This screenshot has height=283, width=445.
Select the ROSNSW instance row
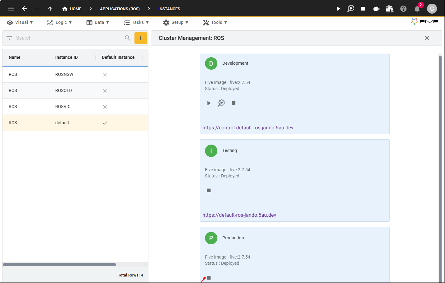pos(75,75)
